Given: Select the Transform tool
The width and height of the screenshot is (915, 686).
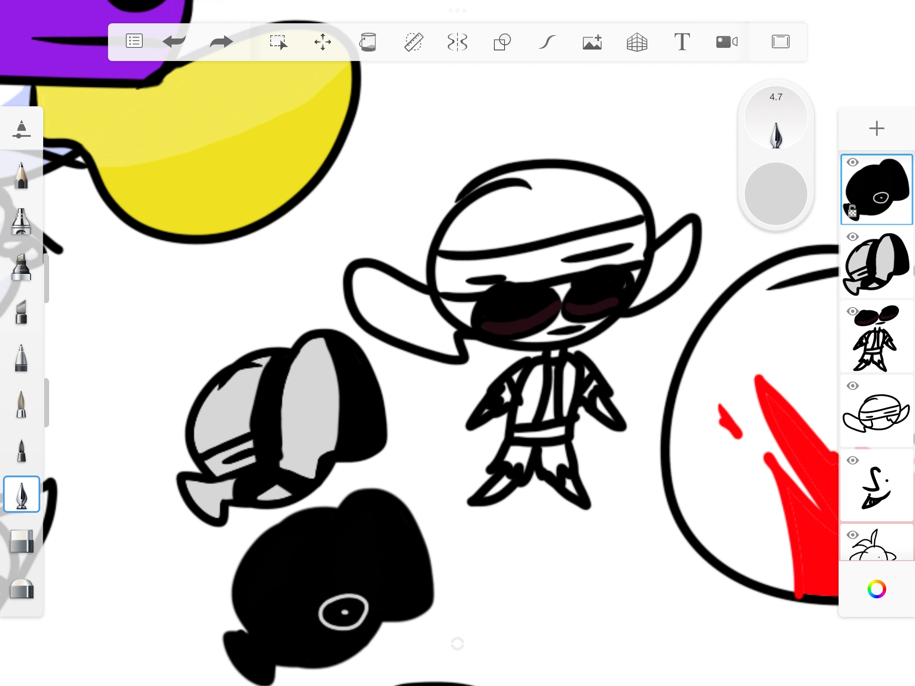Looking at the screenshot, I should tap(323, 42).
